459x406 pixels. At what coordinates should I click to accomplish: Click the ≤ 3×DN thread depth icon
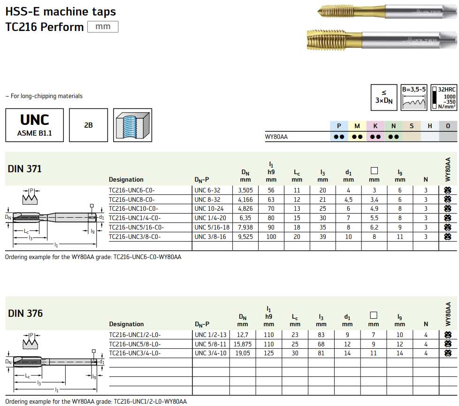(384, 98)
